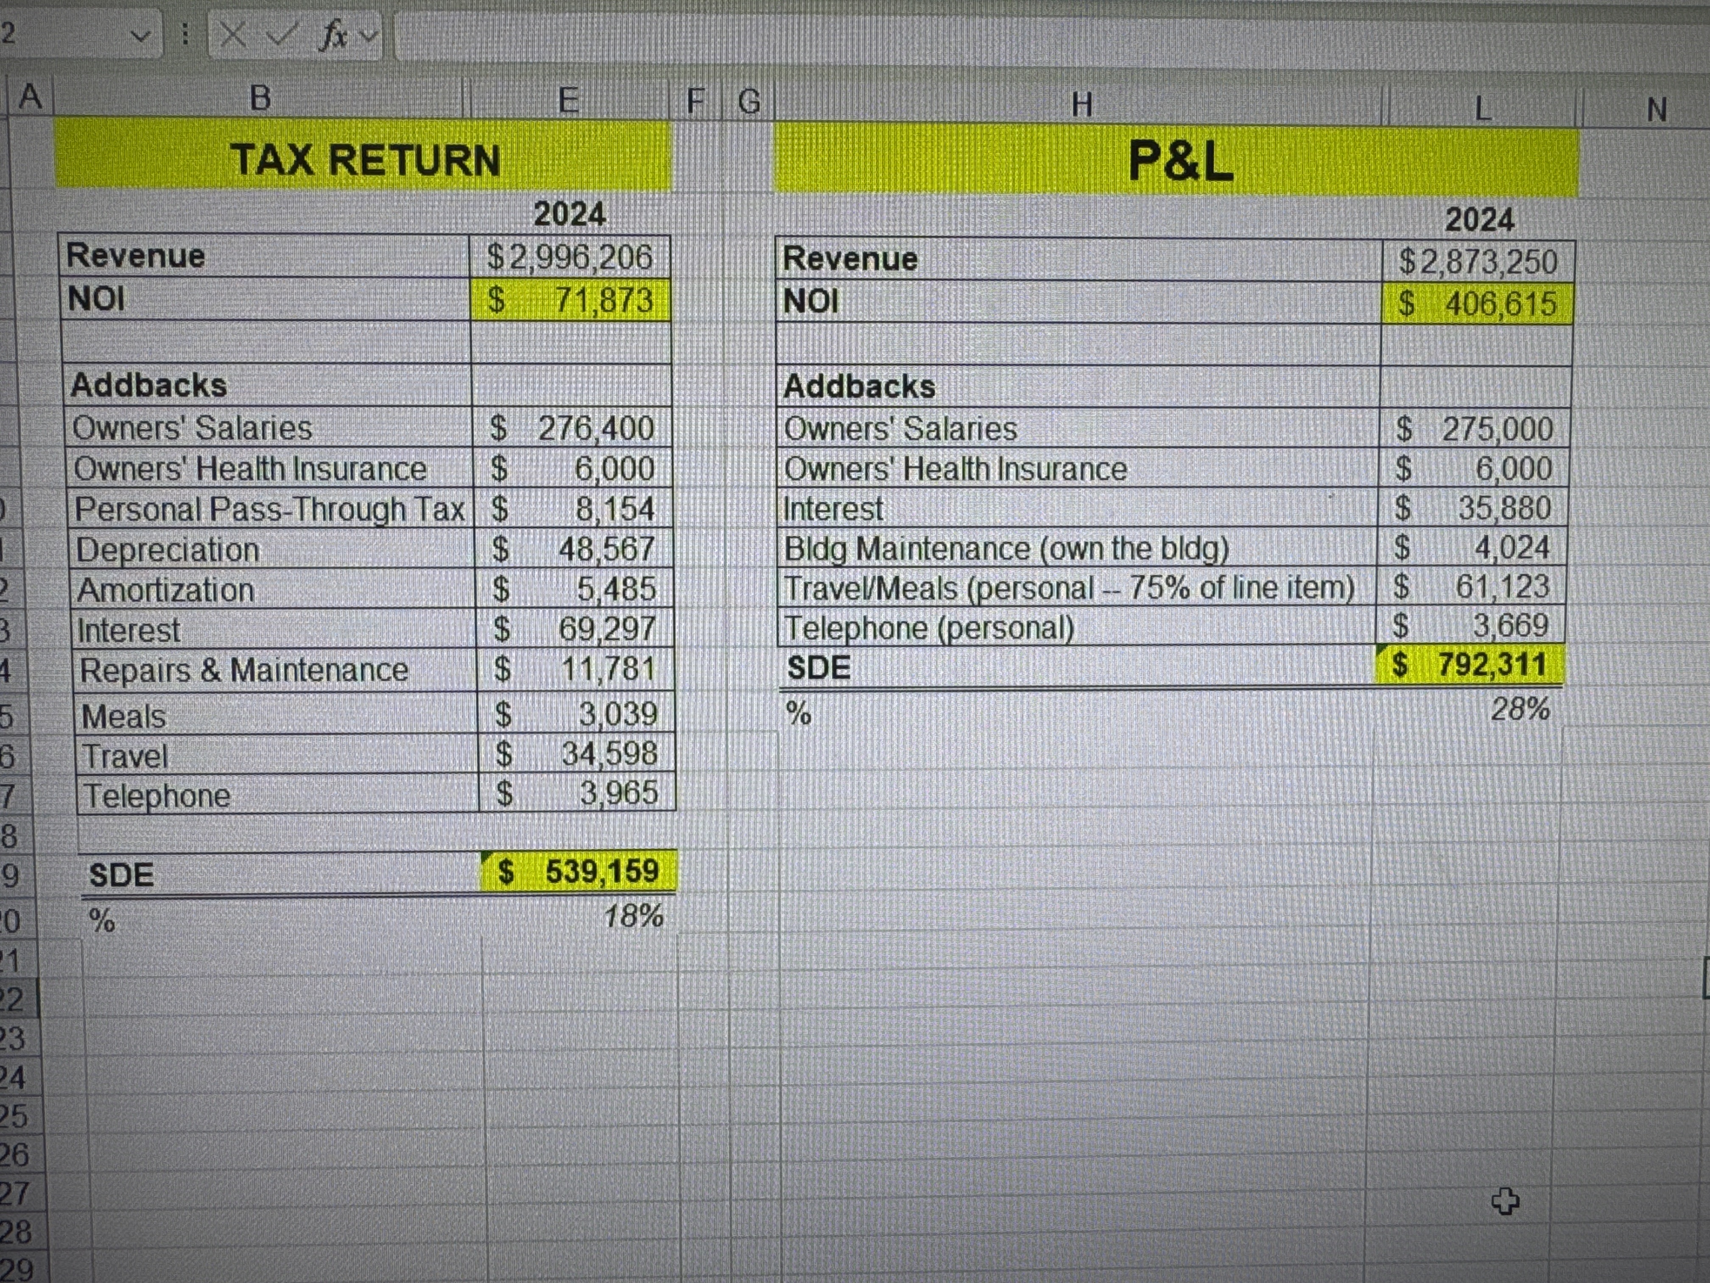1710x1283 pixels.
Task: Click the three-dot formula bar resize handle
Action: click(185, 34)
